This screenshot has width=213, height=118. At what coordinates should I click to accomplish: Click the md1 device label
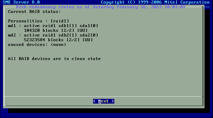(x=12, y=26)
